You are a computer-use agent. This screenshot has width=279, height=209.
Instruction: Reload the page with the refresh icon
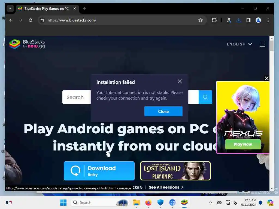coord(31,20)
